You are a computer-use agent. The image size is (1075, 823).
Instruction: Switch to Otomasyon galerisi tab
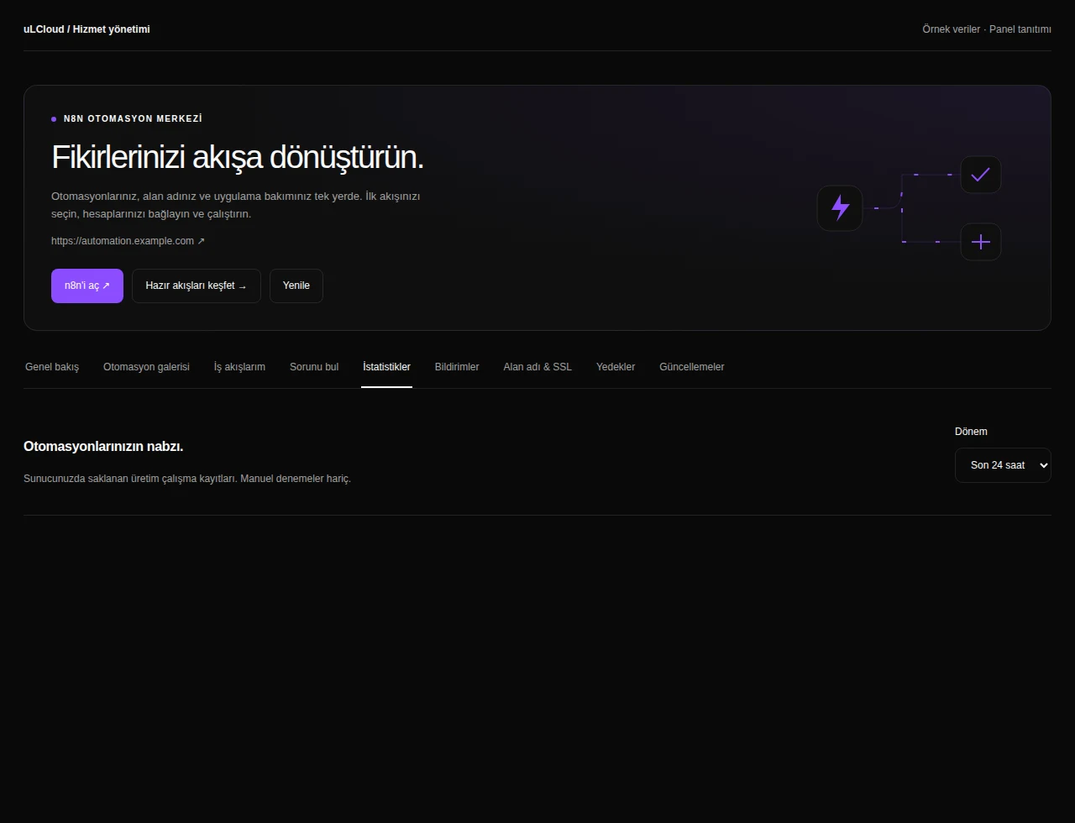146,367
